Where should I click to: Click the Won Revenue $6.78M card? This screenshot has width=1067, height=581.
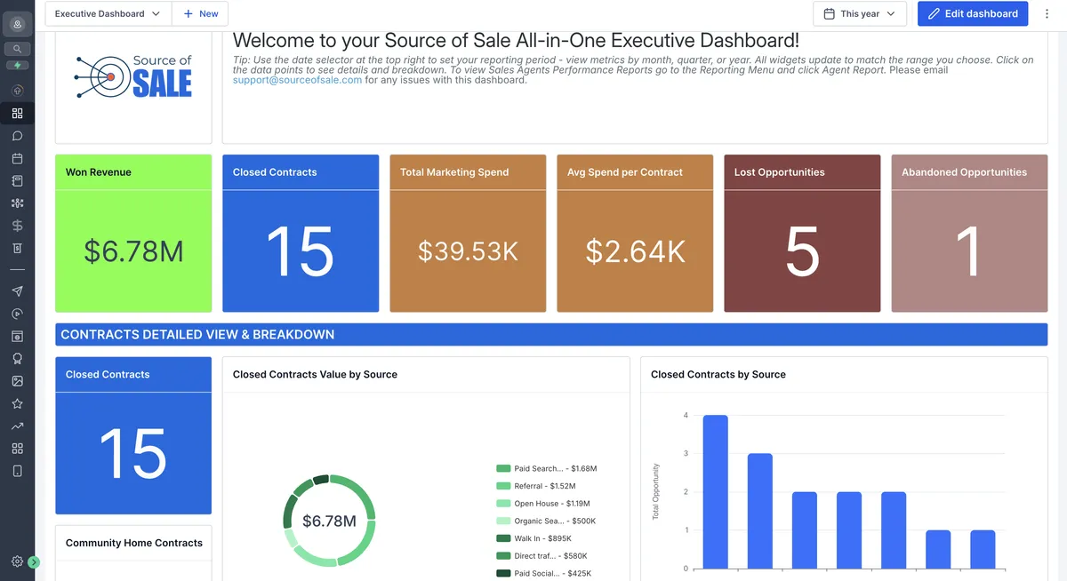[133, 234]
